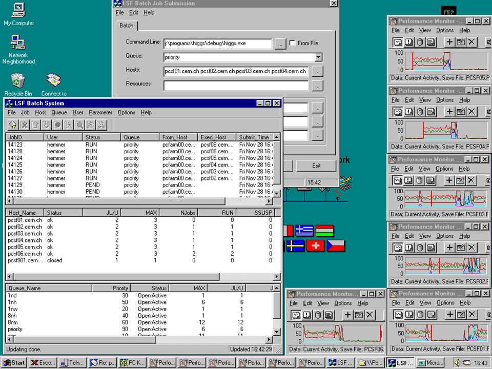
Task: Click the octagon stop job toolbar icon
Action: [x=57, y=125]
